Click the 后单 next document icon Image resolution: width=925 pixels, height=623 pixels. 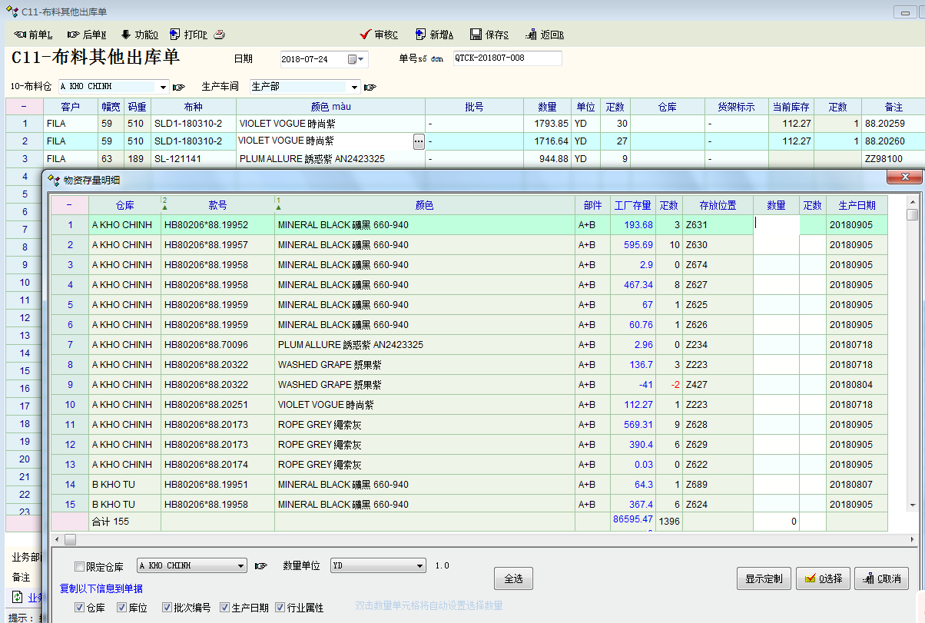(x=74, y=35)
